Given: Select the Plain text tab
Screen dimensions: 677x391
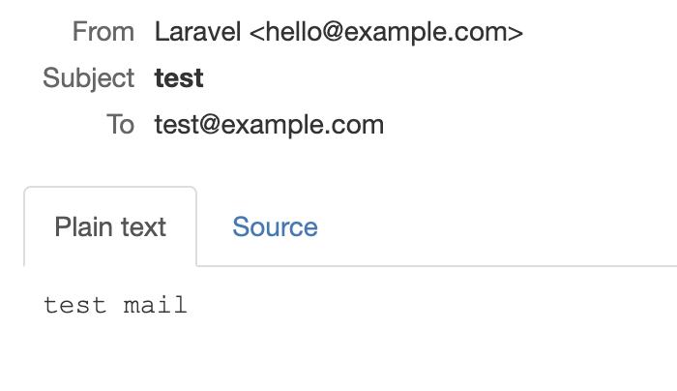Looking at the screenshot, I should tap(110, 227).
